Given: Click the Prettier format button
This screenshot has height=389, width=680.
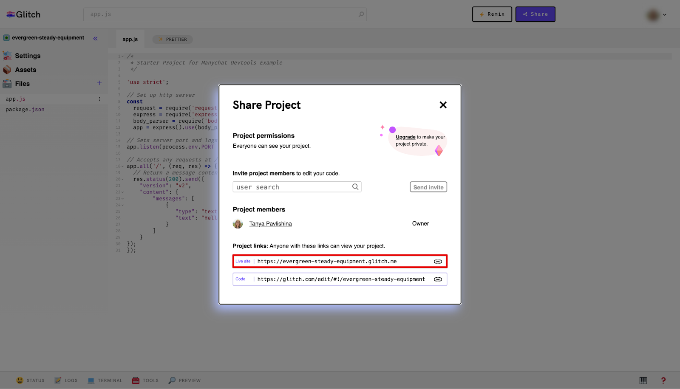Looking at the screenshot, I should point(173,39).
